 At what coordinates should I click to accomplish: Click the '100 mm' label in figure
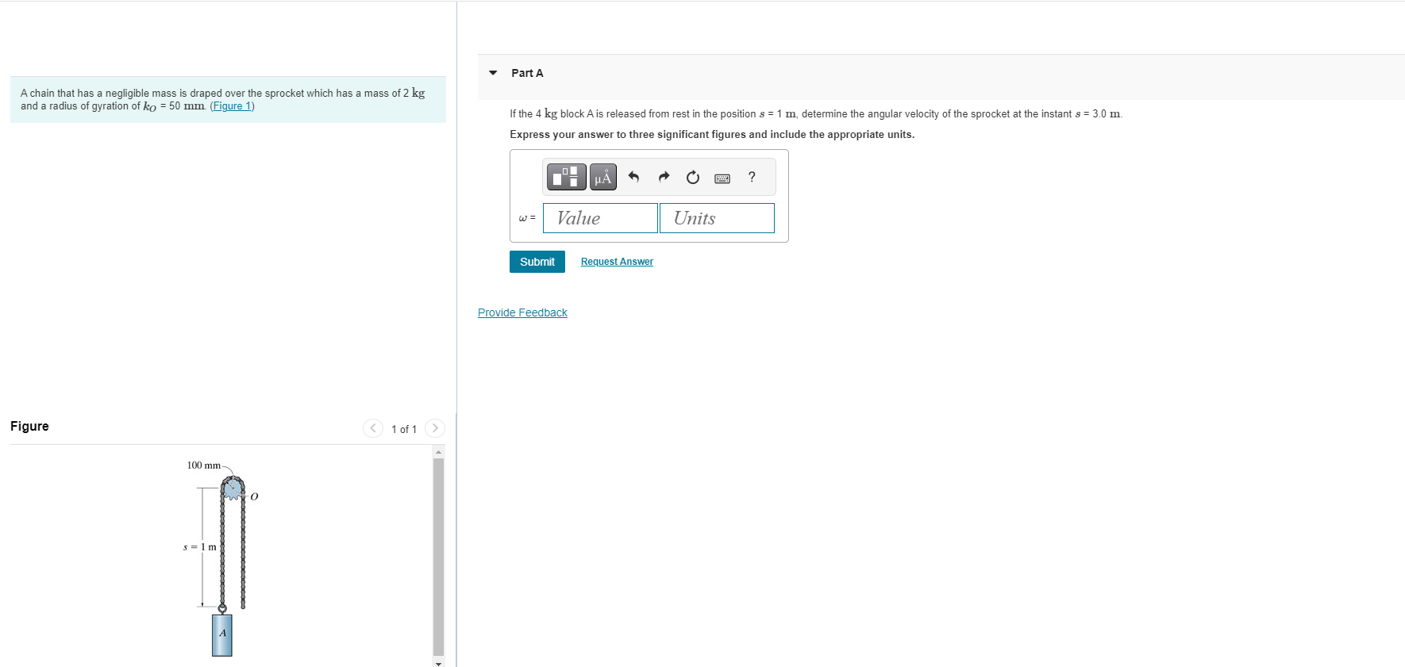tap(204, 465)
